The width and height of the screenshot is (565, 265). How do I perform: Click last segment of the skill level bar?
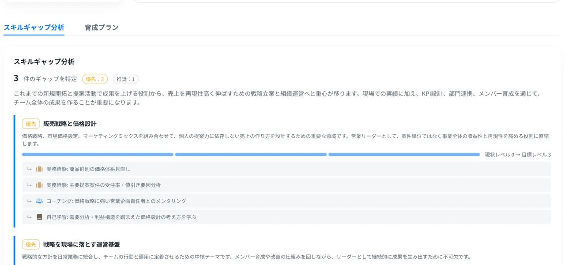[x=404, y=155]
